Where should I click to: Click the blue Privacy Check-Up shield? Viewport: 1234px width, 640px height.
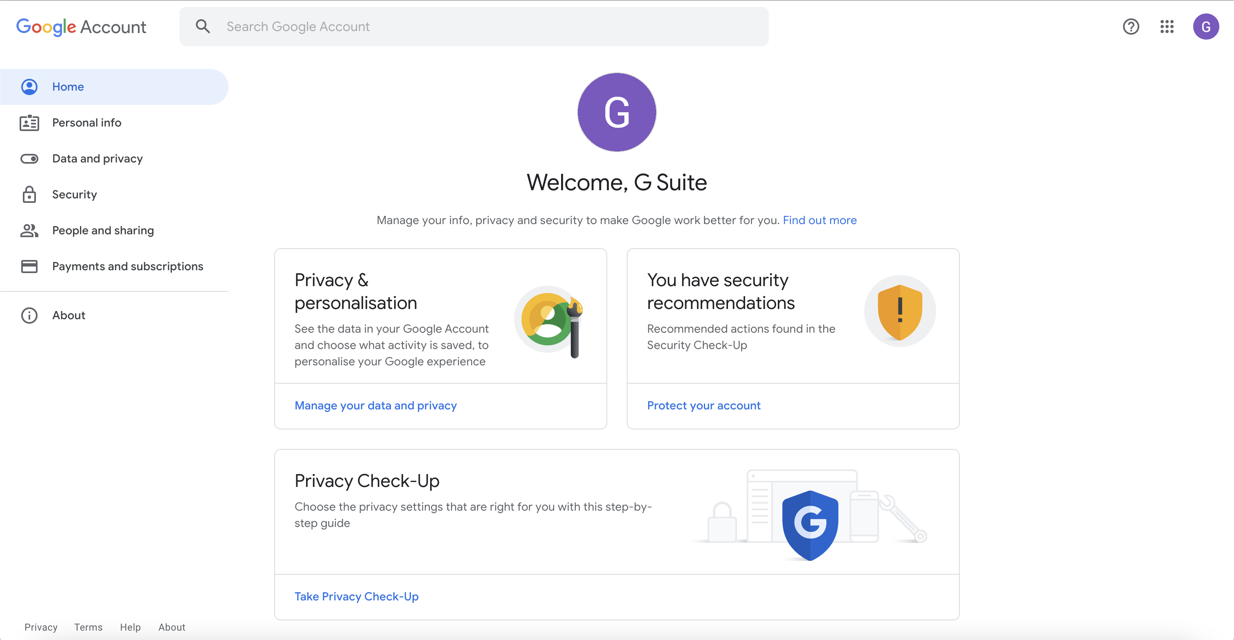pyautogui.click(x=810, y=524)
